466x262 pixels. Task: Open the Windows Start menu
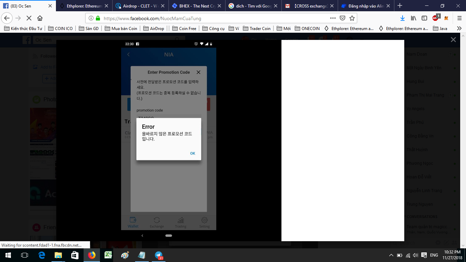8,255
